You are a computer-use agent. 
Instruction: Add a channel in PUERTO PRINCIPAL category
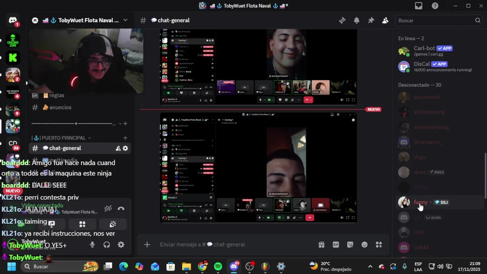pyautogui.click(x=125, y=138)
